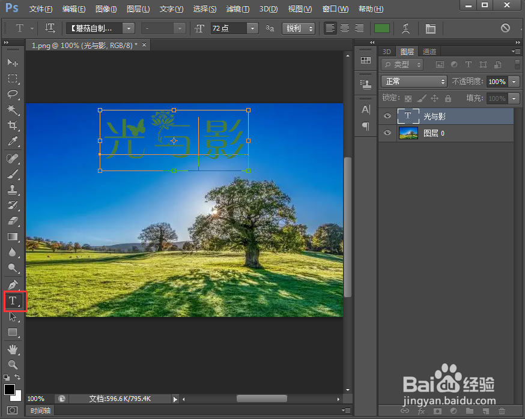Image resolution: width=525 pixels, height=419 pixels.
Task: Open the blend mode 正常 dropdown
Action: click(414, 81)
